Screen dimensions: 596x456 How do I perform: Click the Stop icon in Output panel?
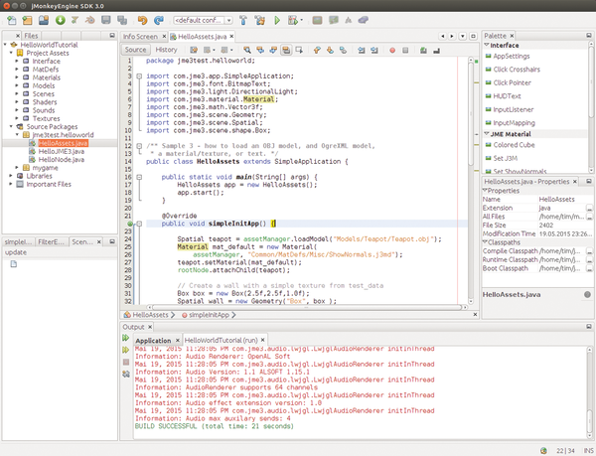[x=126, y=363]
